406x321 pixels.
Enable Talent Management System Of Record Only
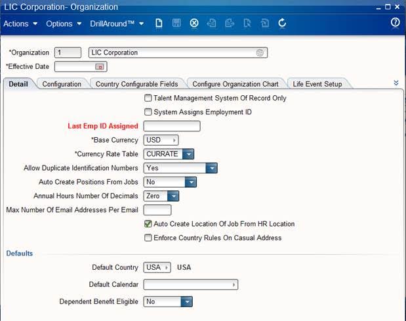tap(148, 98)
